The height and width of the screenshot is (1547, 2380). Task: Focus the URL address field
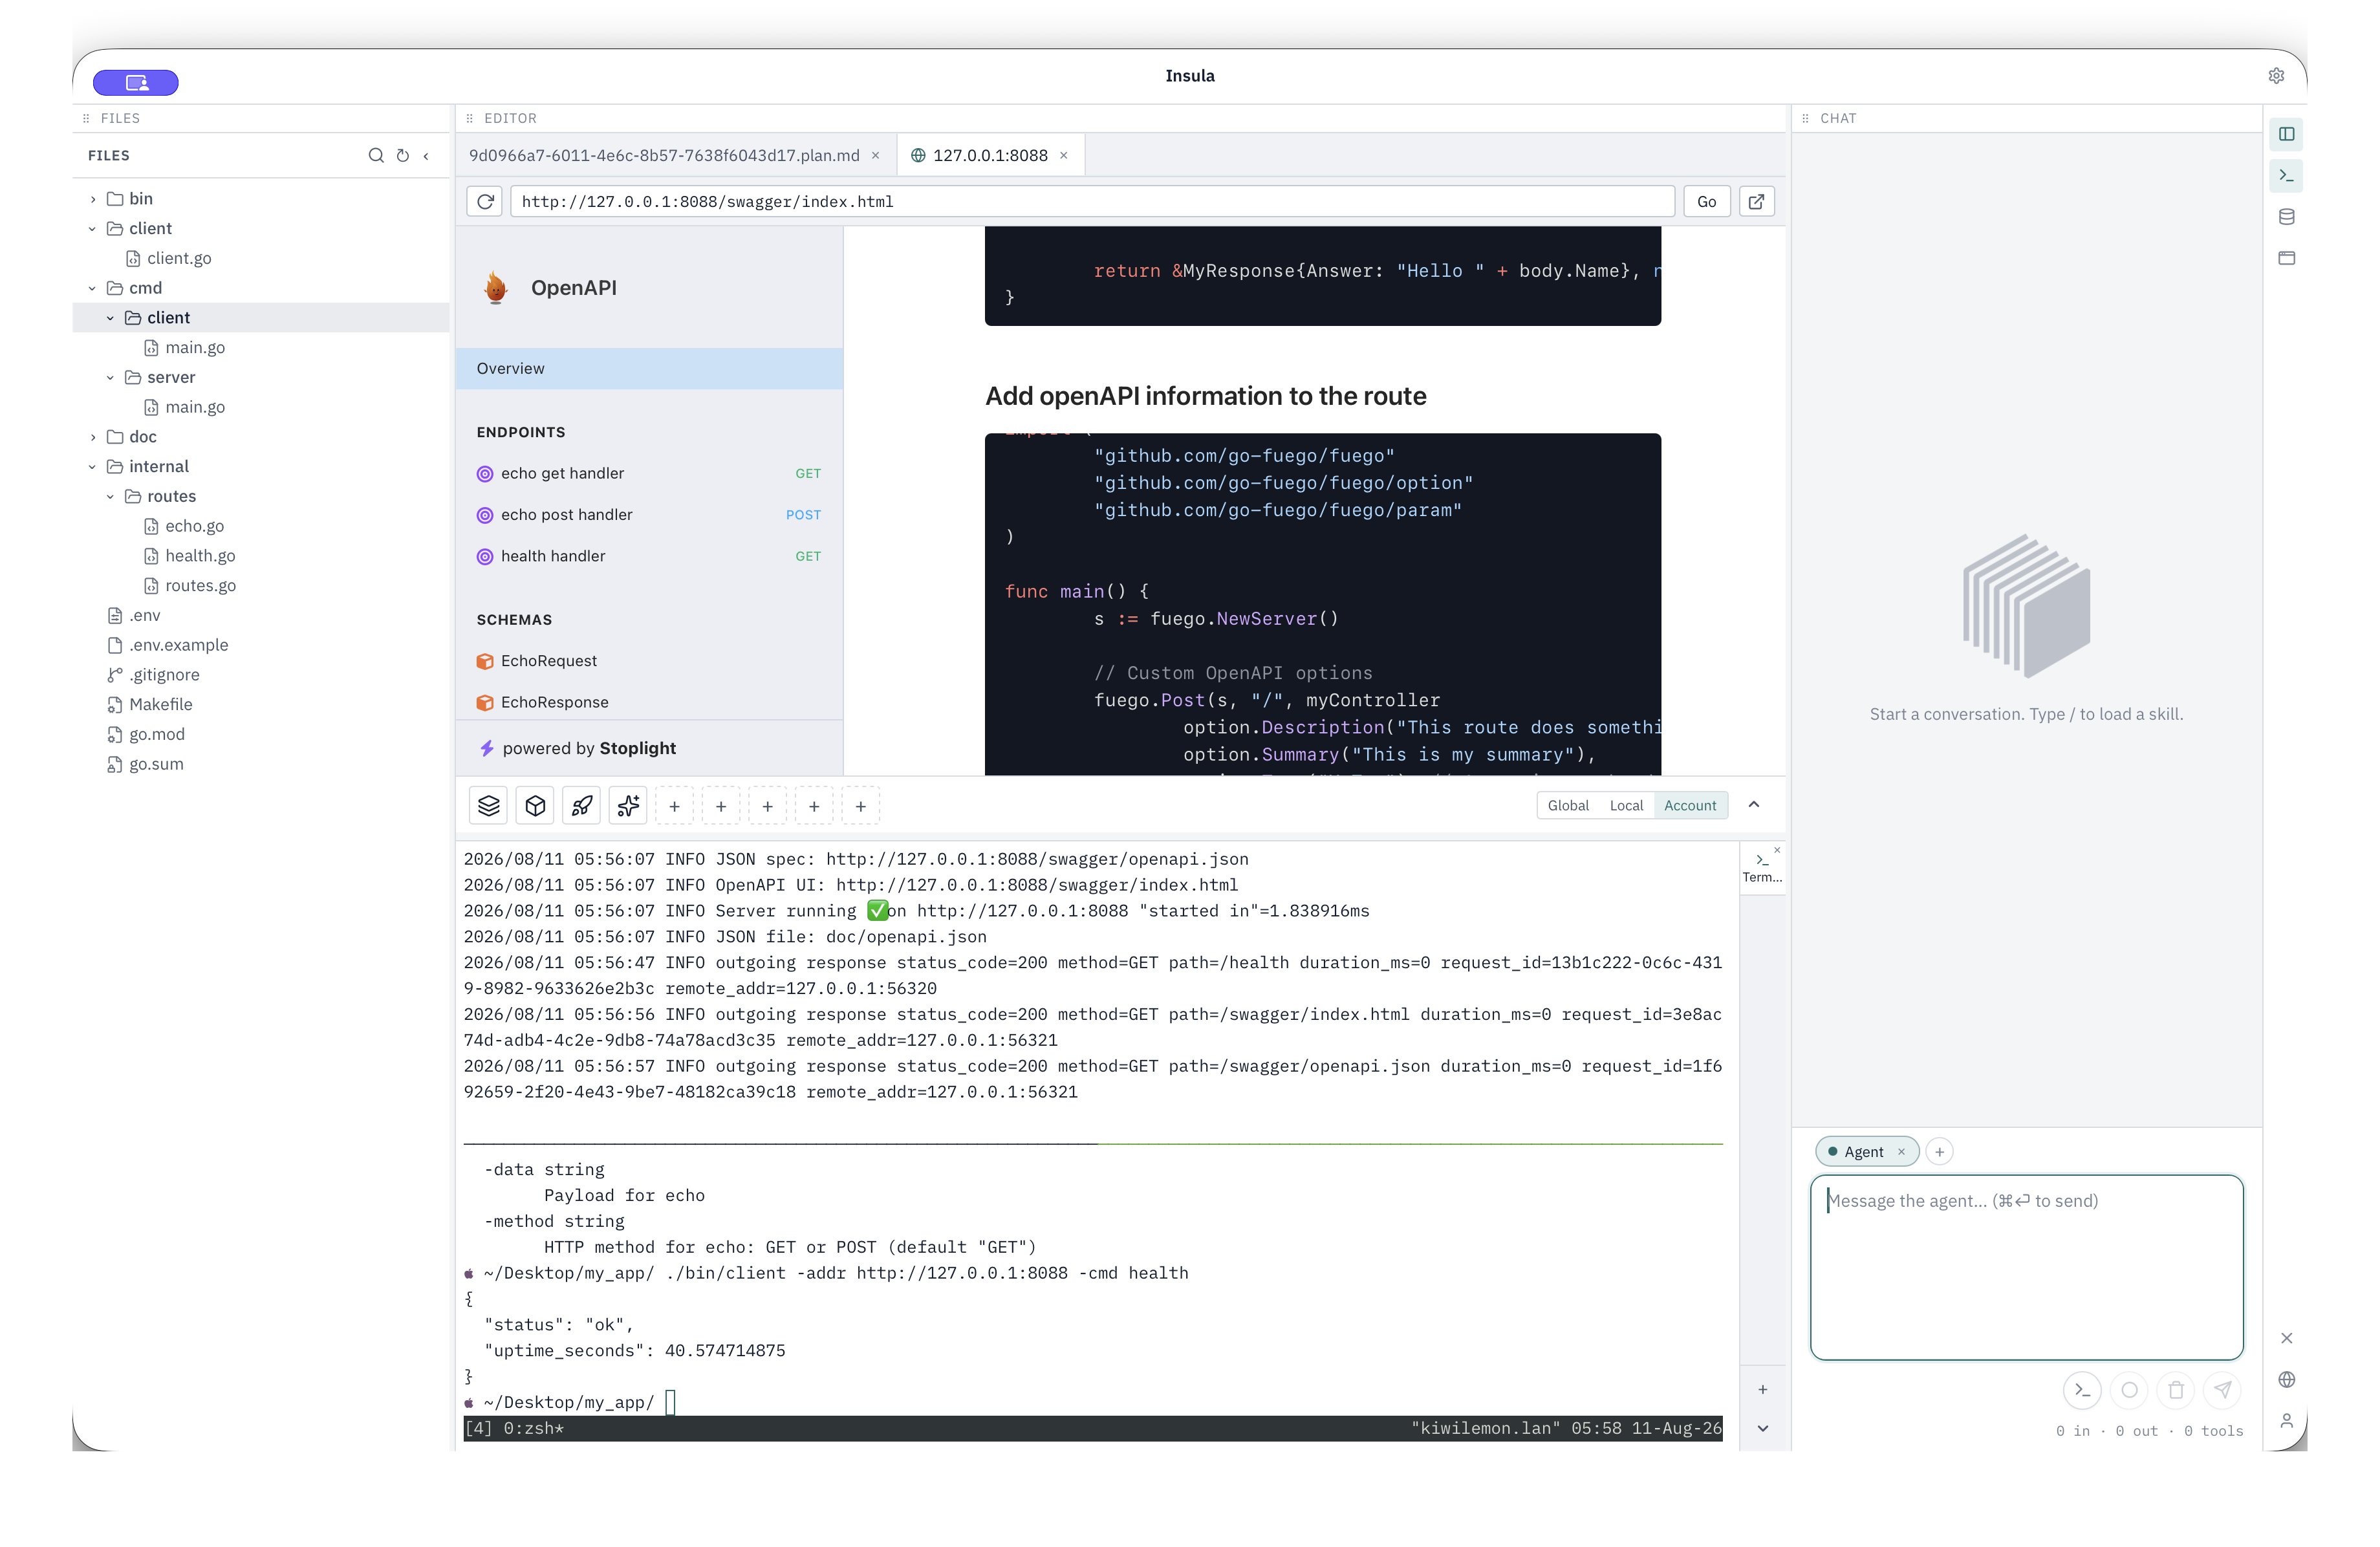[1092, 201]
